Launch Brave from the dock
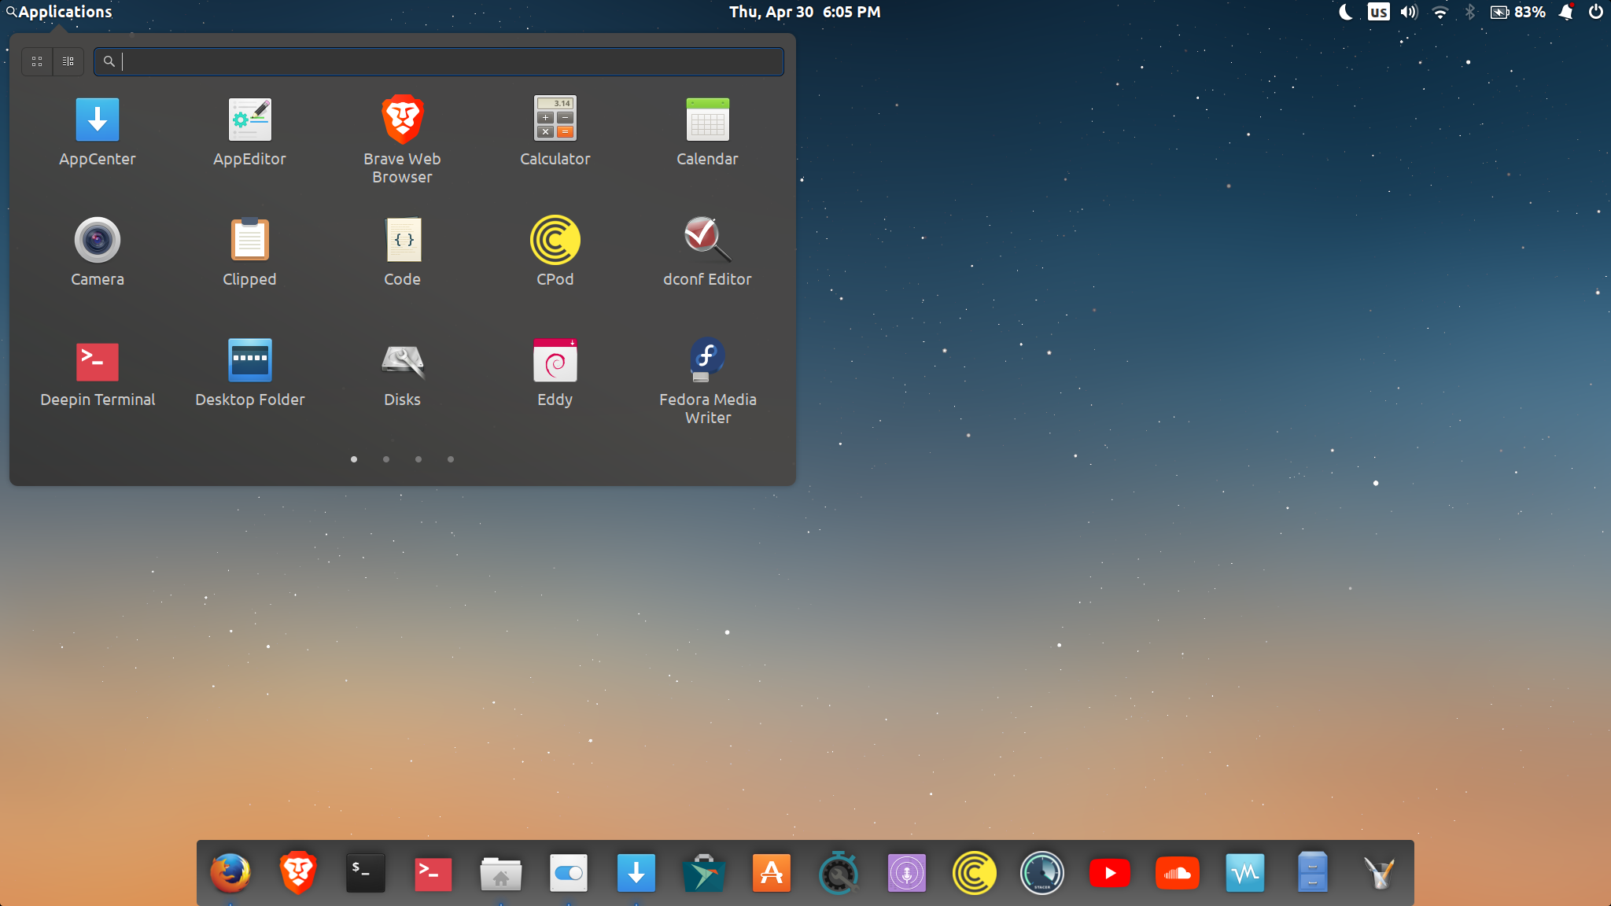This screenshot has height=906, width=1611. tap(298, 873)
